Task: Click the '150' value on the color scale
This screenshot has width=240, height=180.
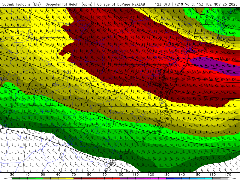Action: 197,175
